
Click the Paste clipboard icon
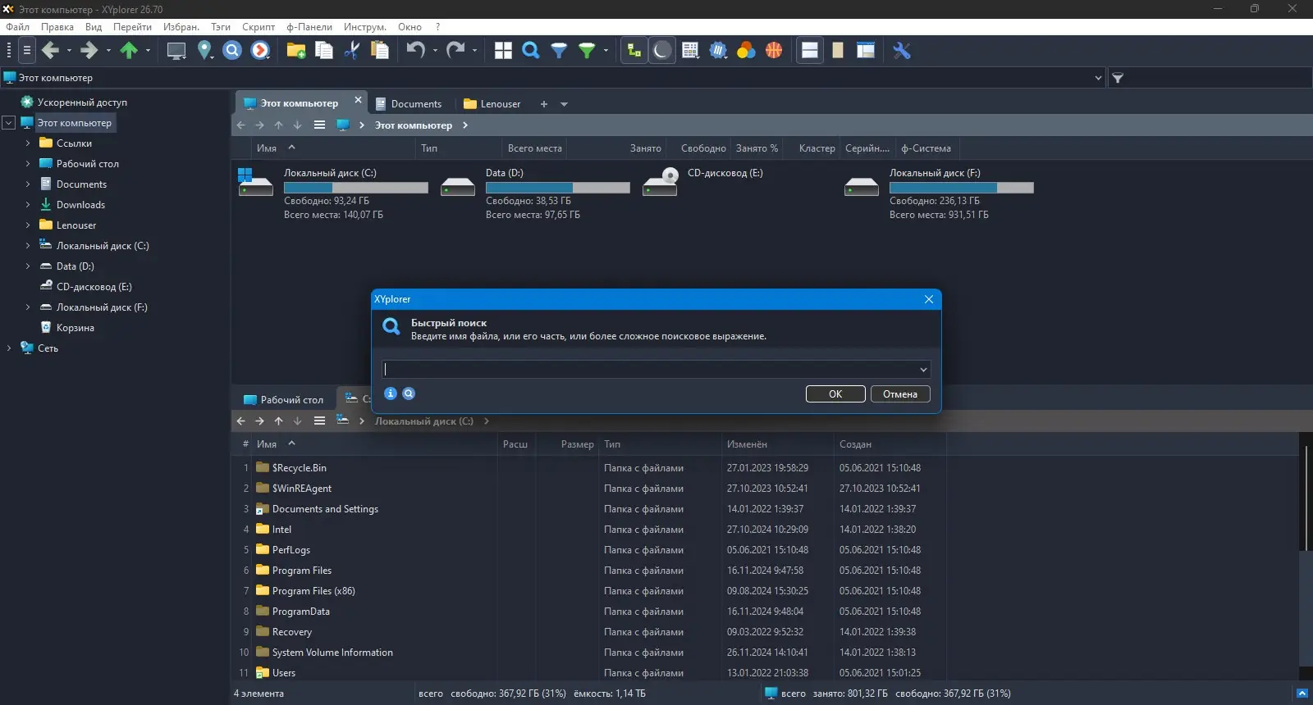tap(380, 51)
